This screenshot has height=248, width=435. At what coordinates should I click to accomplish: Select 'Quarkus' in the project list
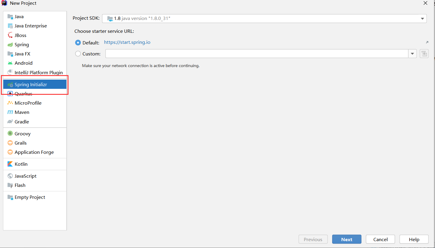pyautogui.click(x=35, y=94)
